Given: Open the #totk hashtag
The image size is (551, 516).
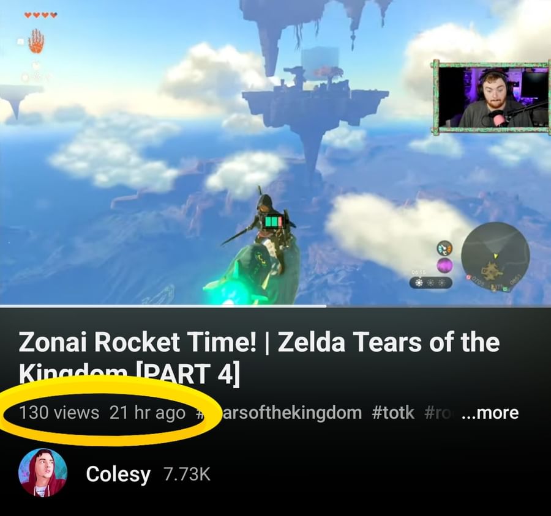Looking at the screenshot, I should click(393, 413).
